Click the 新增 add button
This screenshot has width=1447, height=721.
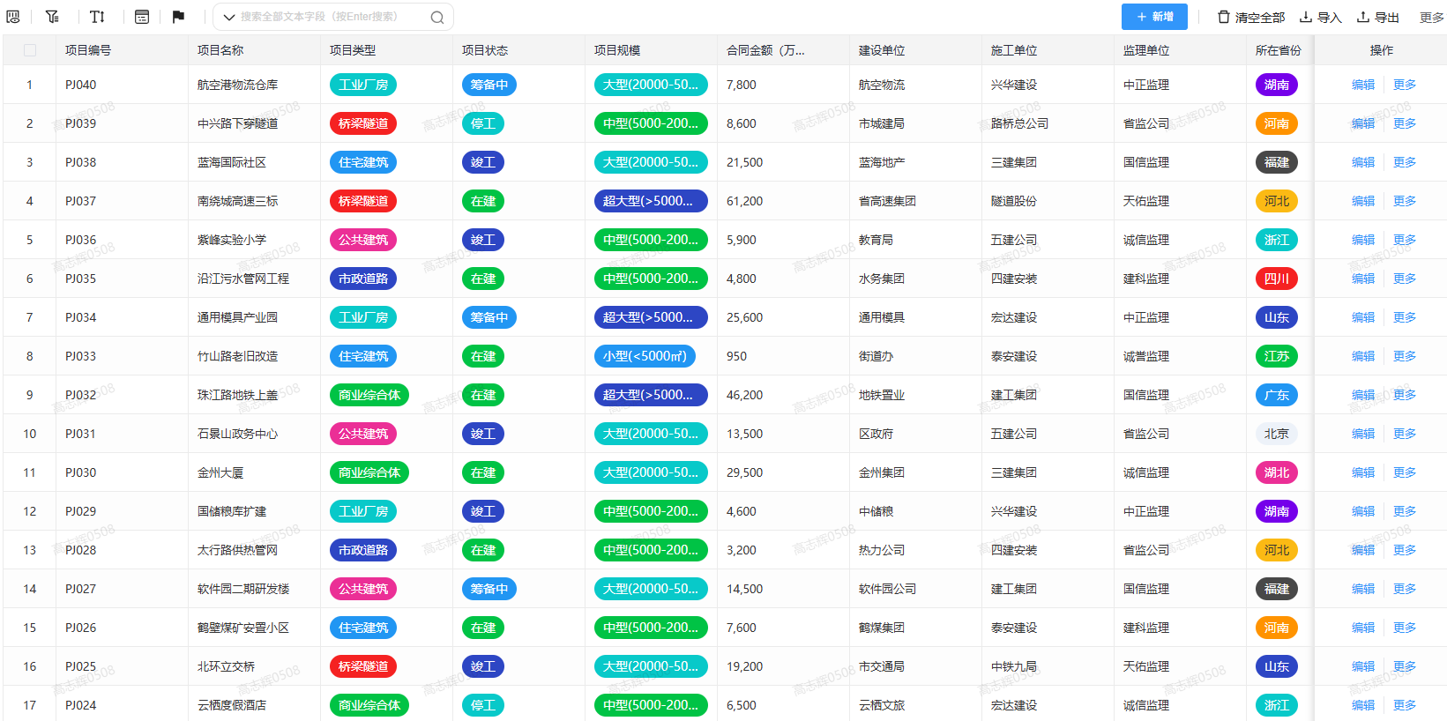click(1154, 17)
